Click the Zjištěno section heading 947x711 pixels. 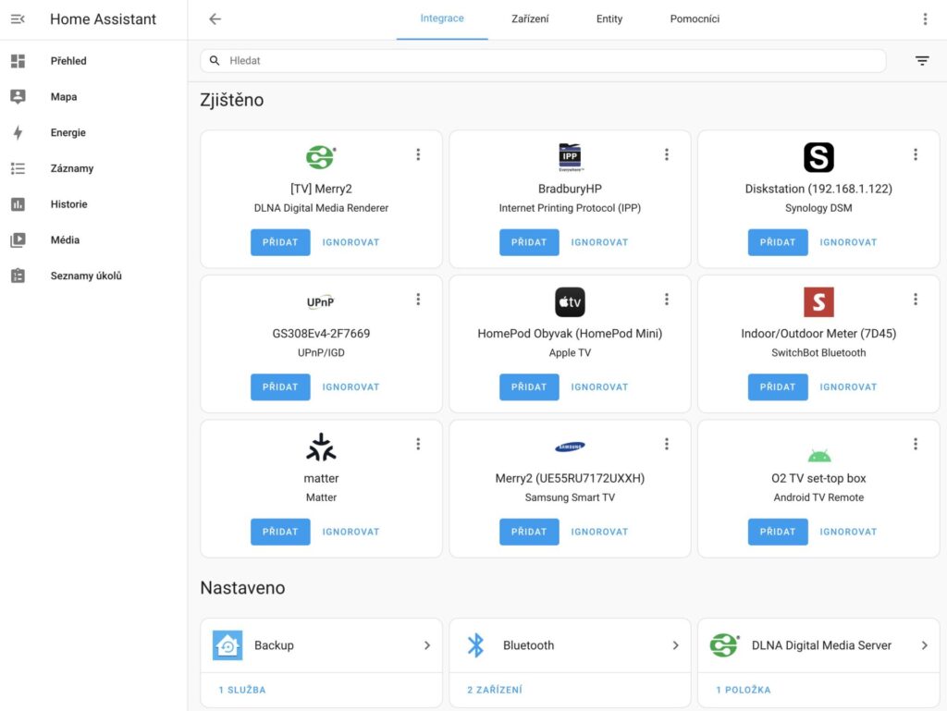(x=232, y=100)
